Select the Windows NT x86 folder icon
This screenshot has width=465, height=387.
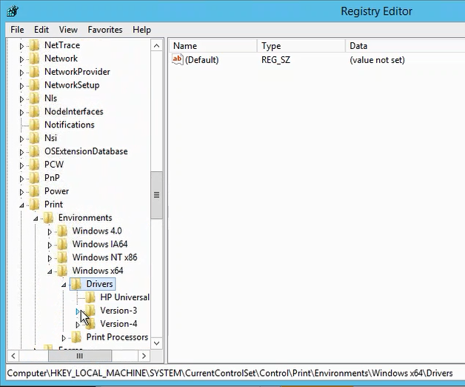[62, 257]
